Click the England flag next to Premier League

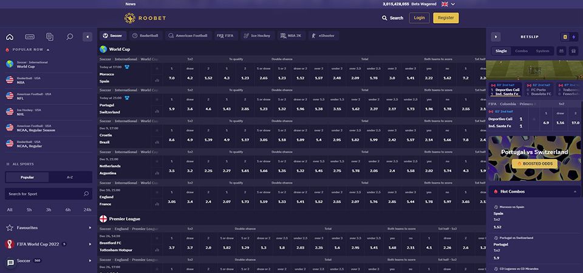pyautogui.click(x=103, y=219)
